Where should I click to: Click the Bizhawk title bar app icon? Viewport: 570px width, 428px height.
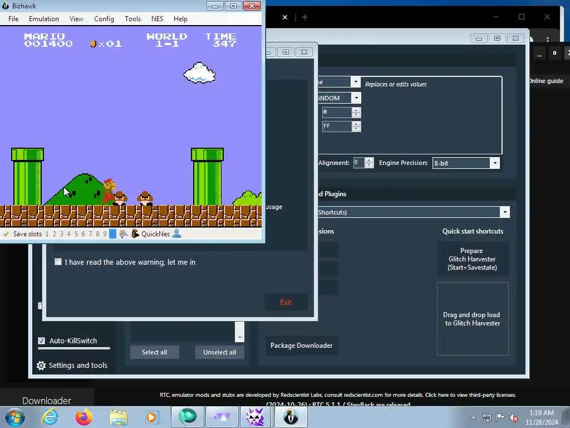6,6
